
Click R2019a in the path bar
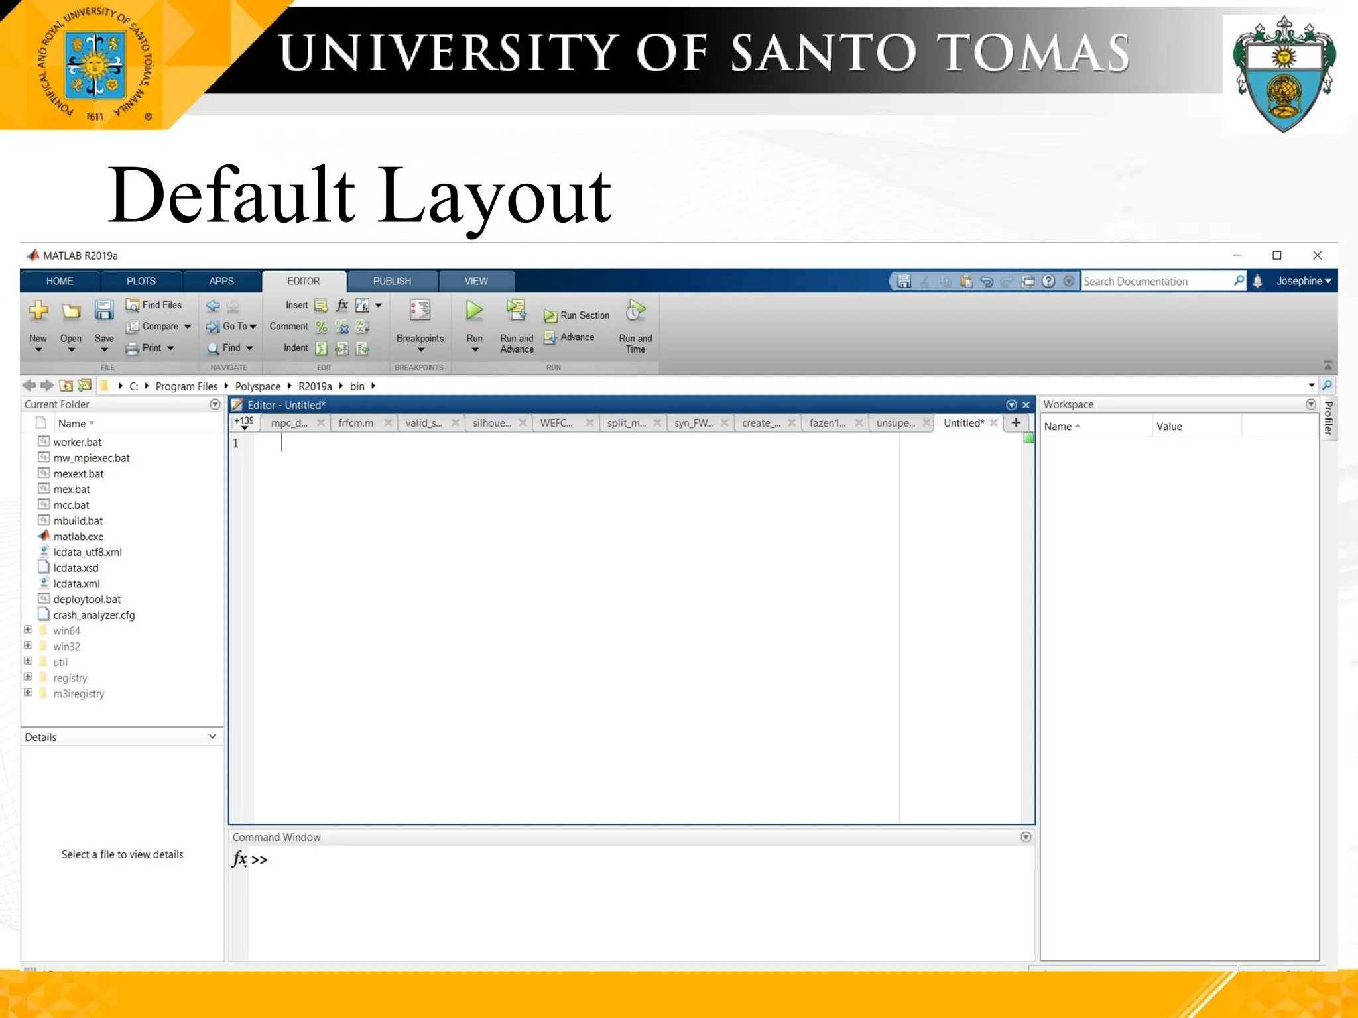coord(315,386)
